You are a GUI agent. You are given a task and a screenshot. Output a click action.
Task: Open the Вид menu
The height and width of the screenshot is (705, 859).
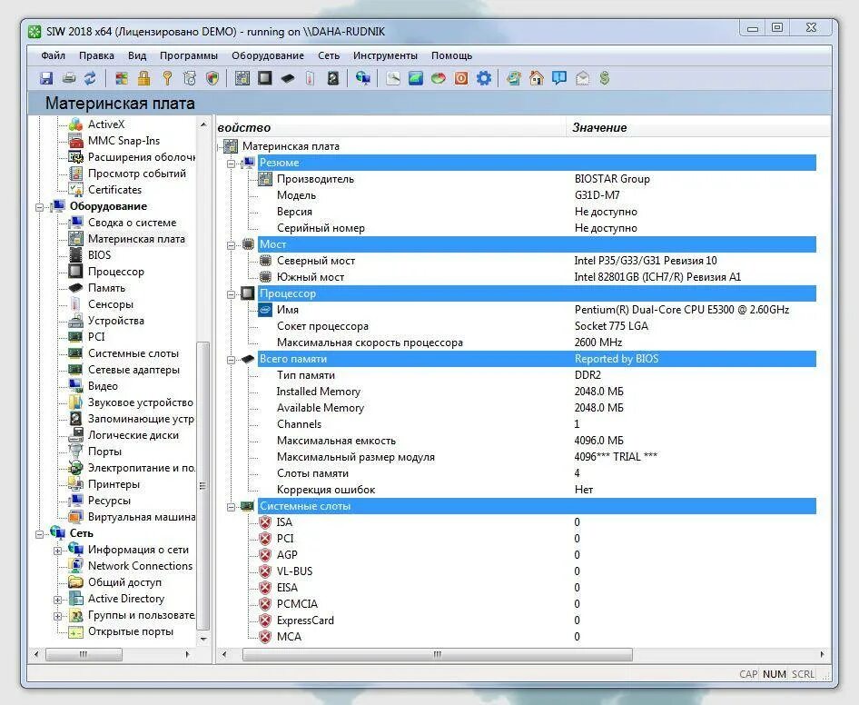pos(137,56)
